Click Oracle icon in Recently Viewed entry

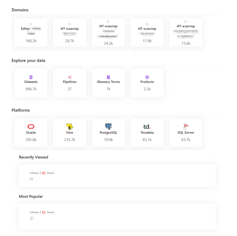click(44, 173)
